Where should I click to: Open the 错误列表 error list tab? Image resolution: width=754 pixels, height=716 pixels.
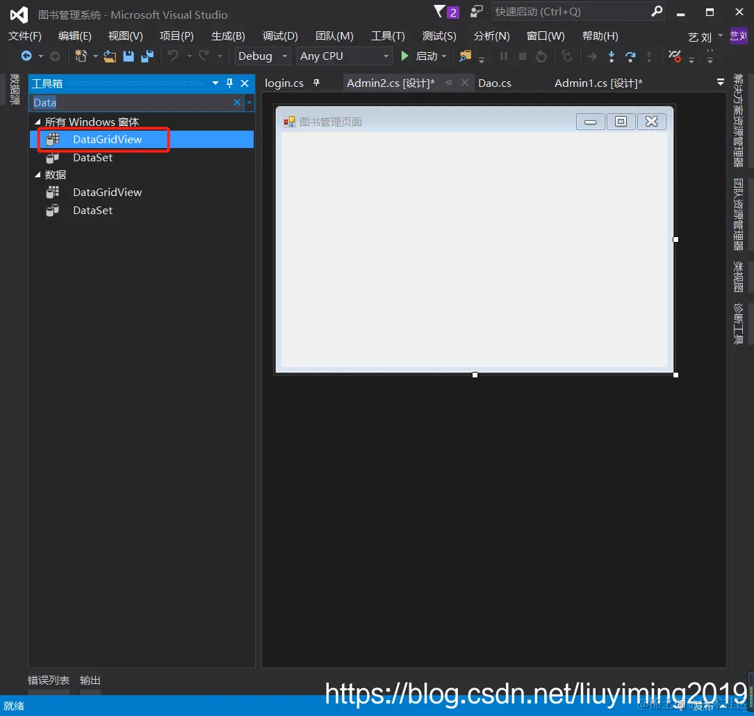(49, 680)
